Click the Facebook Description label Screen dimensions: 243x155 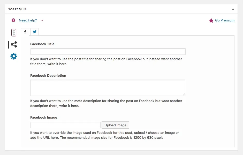tap(48, 76)
